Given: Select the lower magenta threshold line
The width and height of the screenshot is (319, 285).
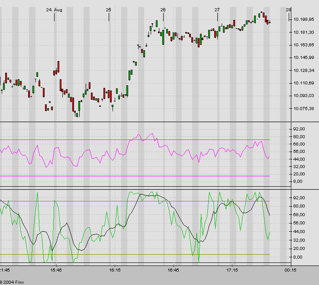Looking at the screenshot, I should tap(130, 176).
